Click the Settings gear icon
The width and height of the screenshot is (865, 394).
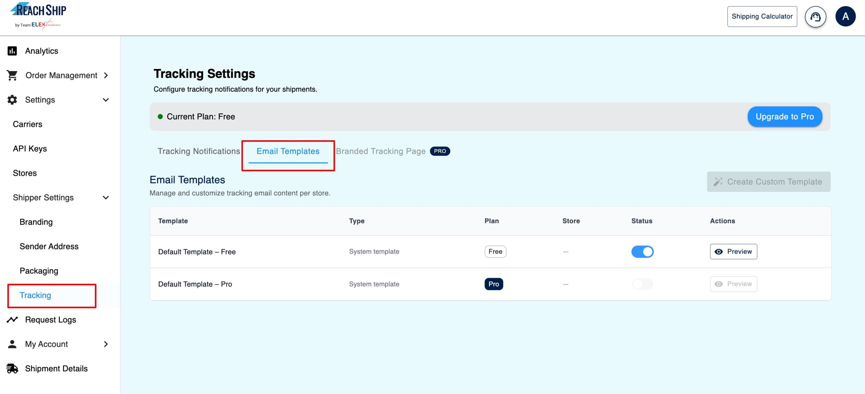(12, 100)
